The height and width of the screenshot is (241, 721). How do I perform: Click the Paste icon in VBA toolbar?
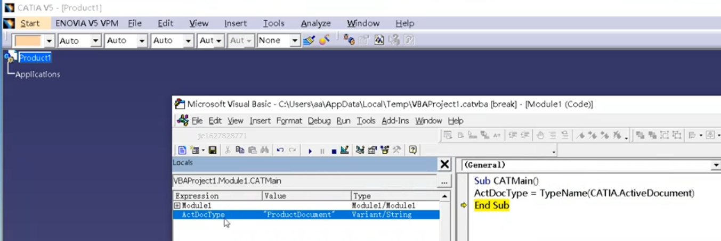252,151
